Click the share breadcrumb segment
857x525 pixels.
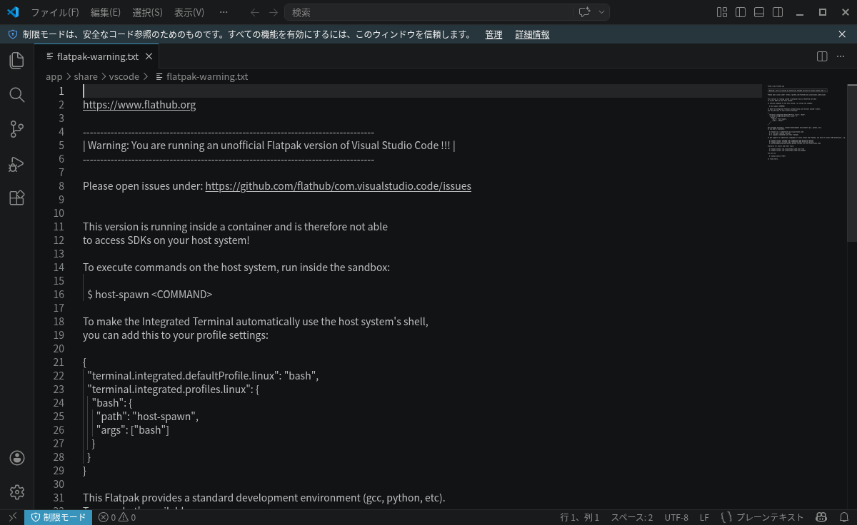pyautogui.click(x=86, y=76)
